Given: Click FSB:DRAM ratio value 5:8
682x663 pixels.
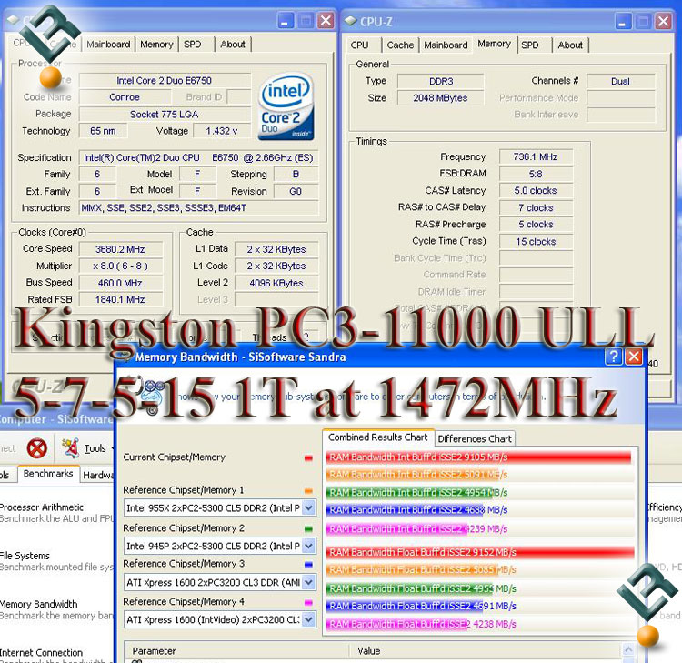Looking at the screenshot, I should coord(536,174).
